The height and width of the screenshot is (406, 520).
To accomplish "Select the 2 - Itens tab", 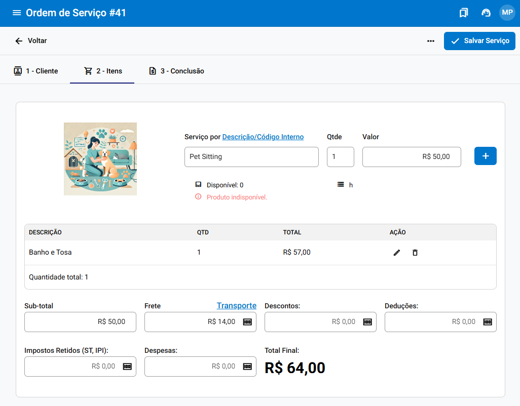I will click(103, 71).
